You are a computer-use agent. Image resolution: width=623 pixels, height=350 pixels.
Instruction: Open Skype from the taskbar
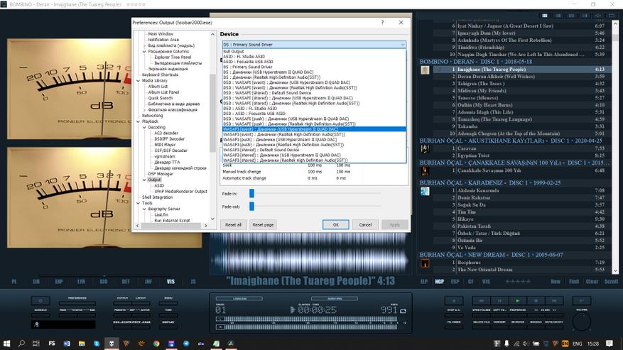pyautogui.click(x=97, y=343)
